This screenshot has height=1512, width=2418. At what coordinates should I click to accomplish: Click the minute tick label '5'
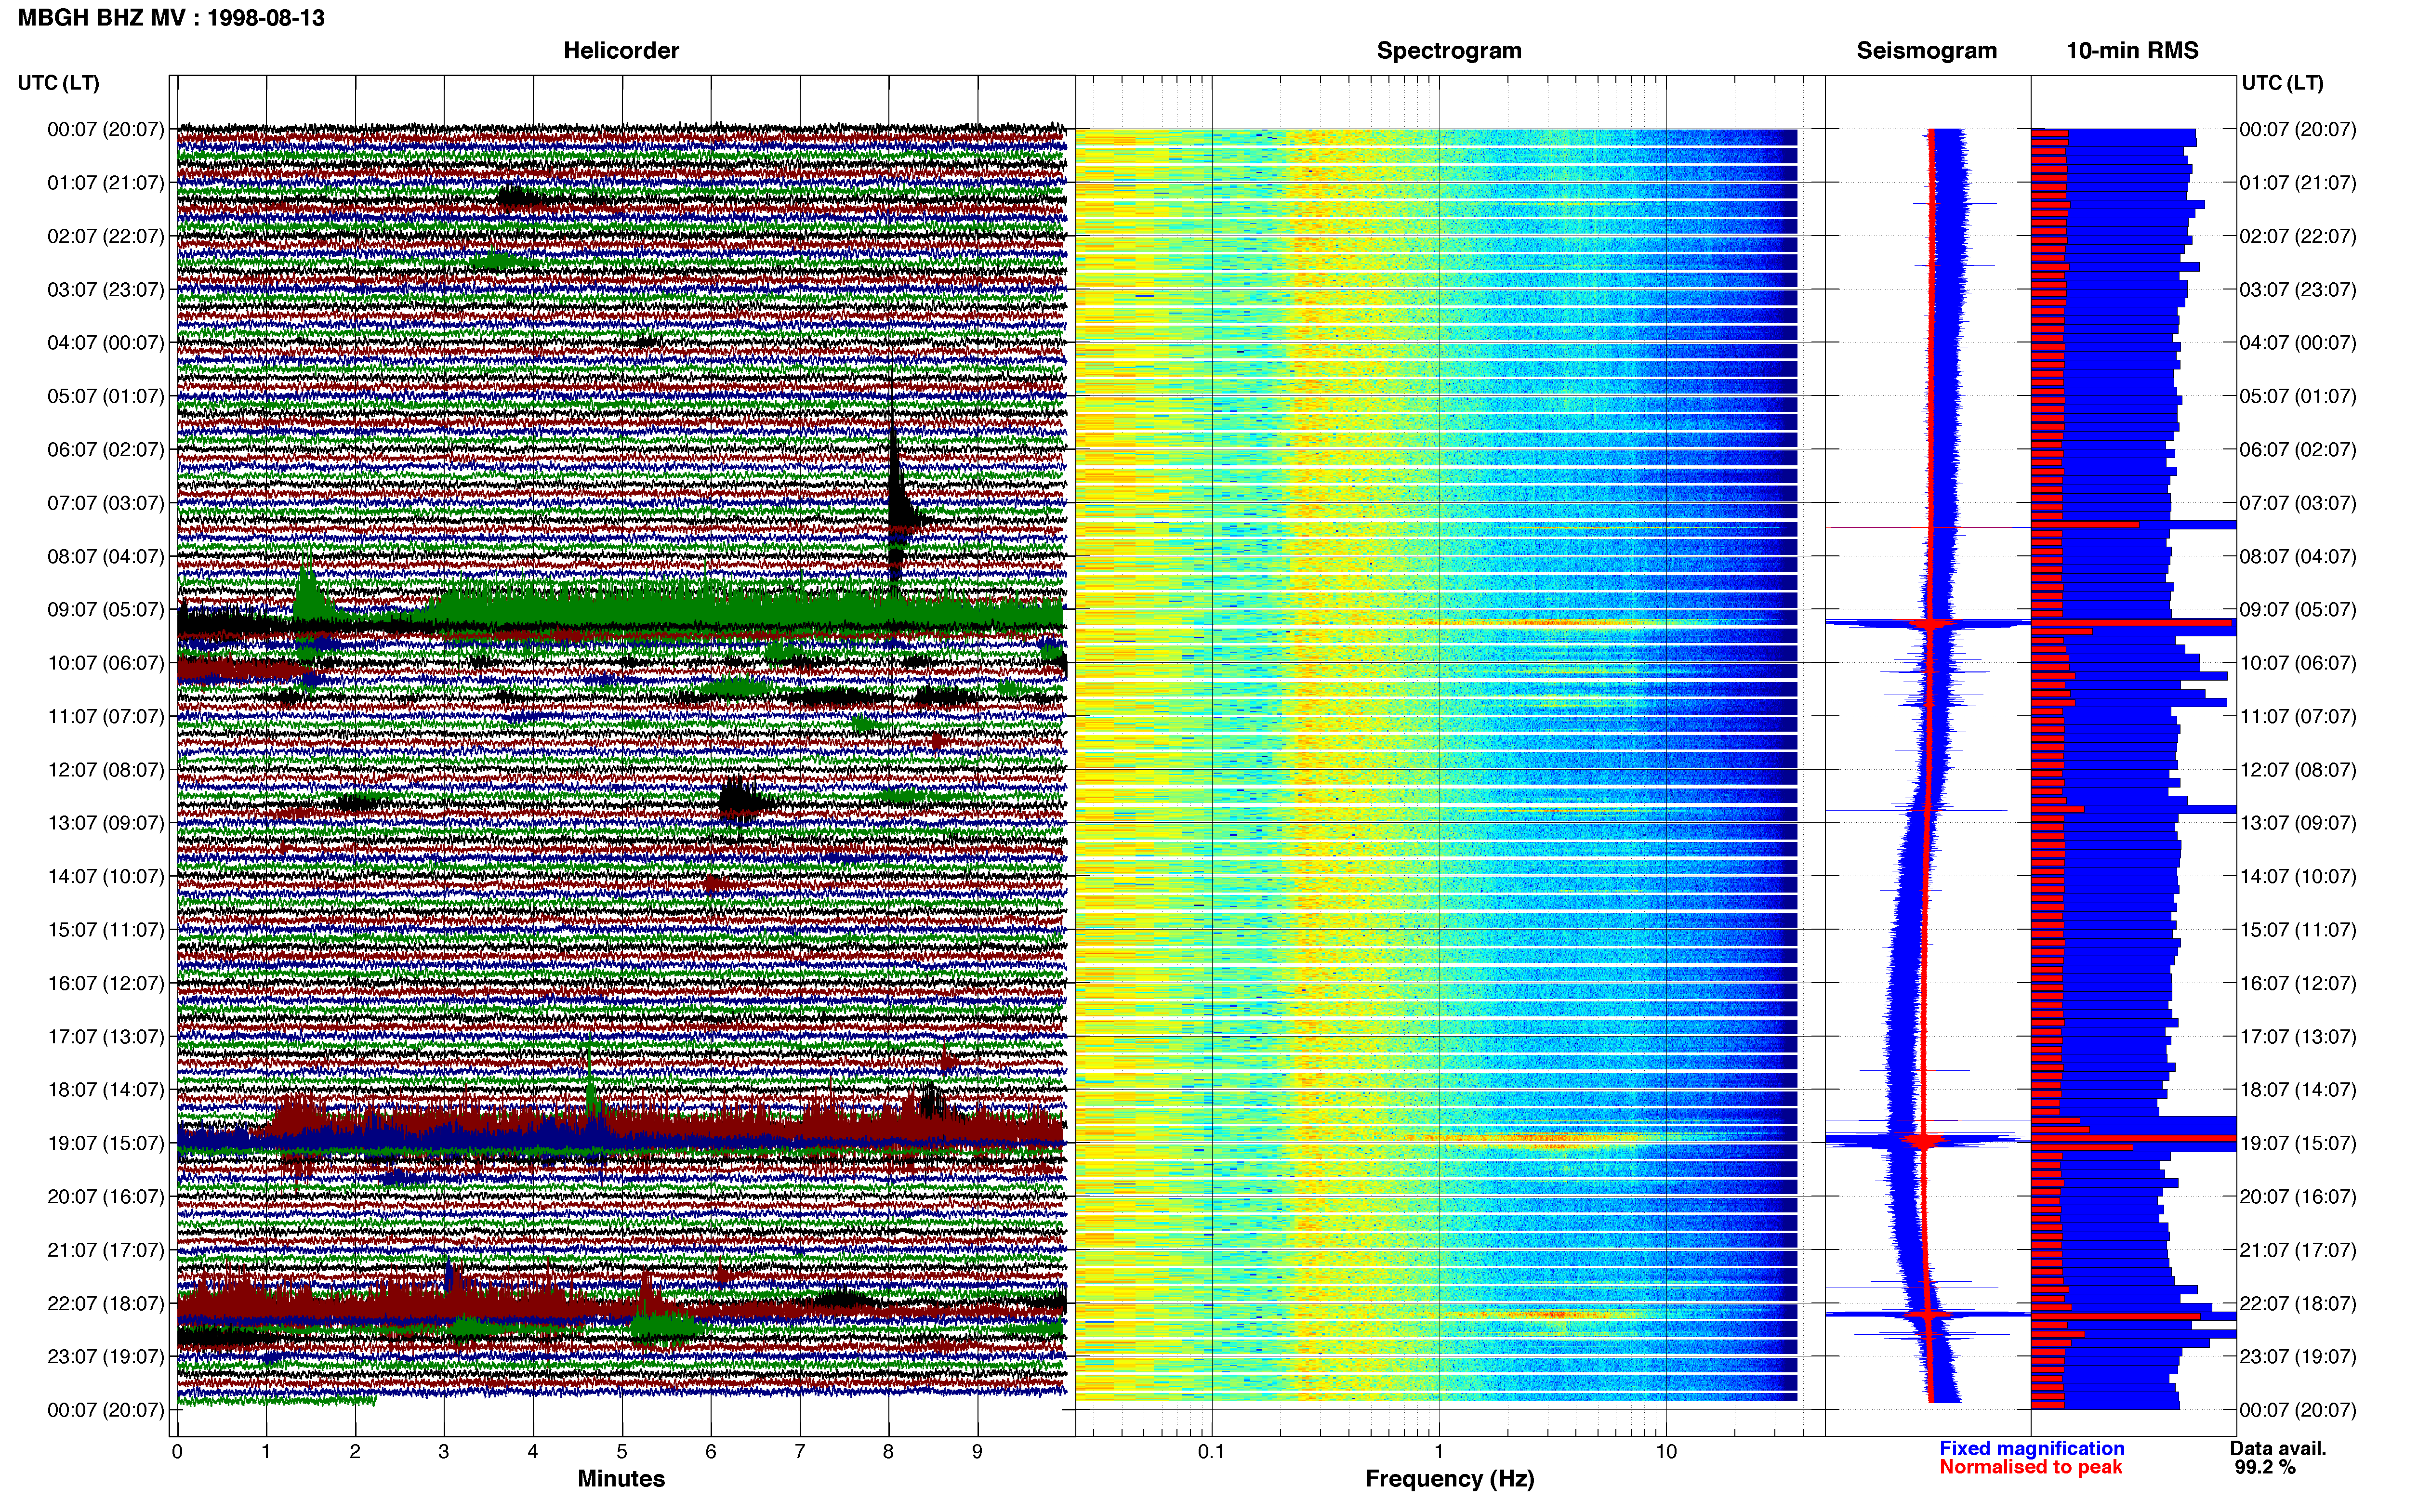(622, 1452)
